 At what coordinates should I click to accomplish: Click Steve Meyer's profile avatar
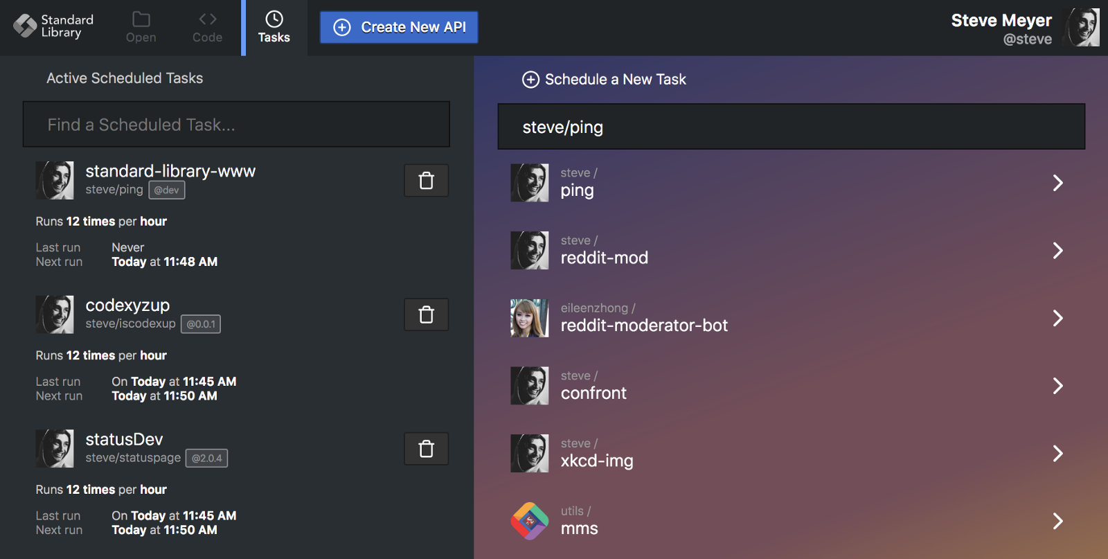tap(1082, 28)
